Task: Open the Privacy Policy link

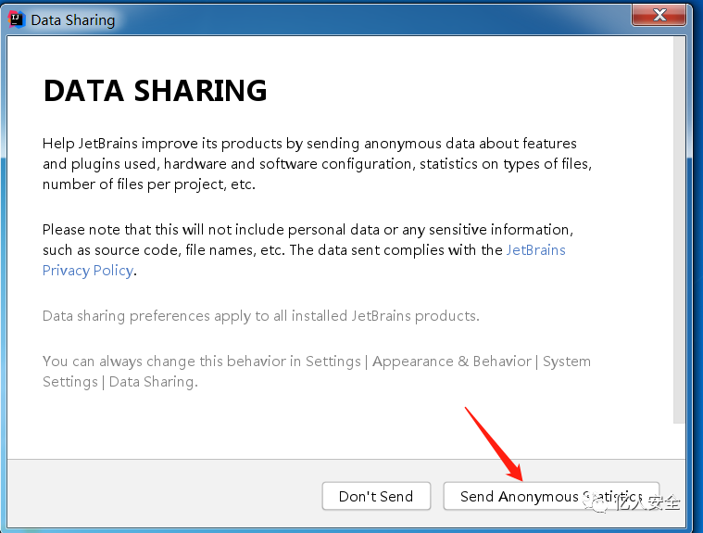Action: tap(88, 271)
